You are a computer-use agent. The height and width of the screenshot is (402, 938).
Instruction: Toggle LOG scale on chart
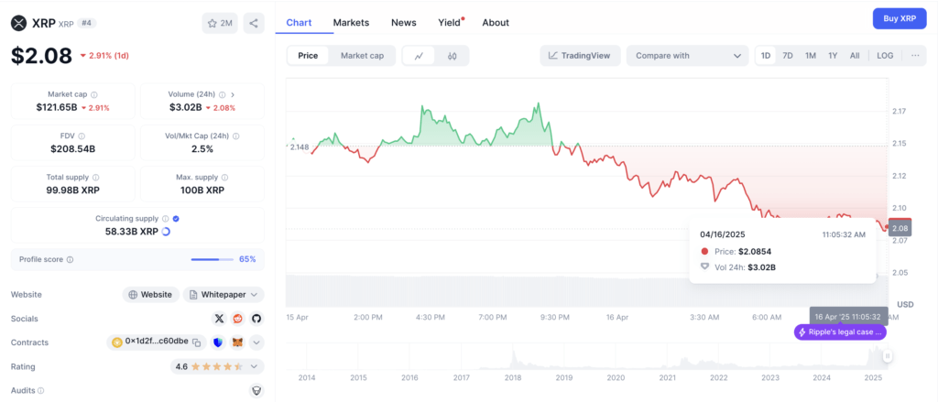(885, 56)
